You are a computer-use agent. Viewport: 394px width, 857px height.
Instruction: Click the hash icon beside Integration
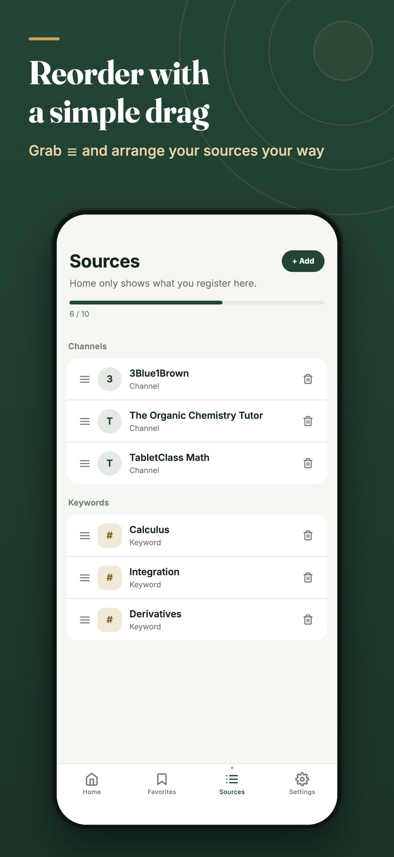tap(110, 577)
